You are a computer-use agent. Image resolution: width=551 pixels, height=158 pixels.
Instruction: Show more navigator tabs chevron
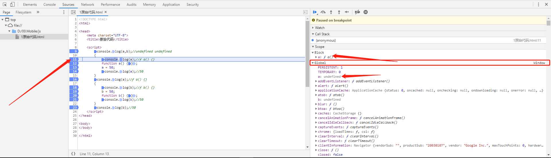pyautogui.click(x=38, y=12)
